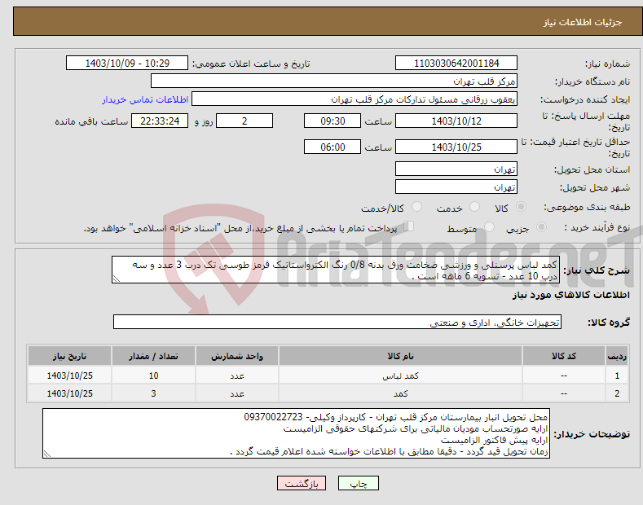643x505 pixels.
Task: Click the شماره نیاز field 1103030642001184
Action: tap(456, 64)
